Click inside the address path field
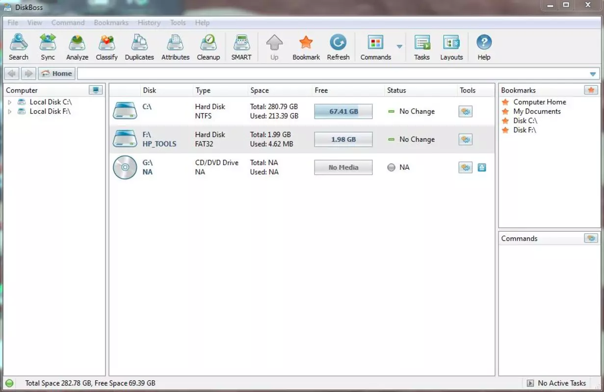This screenshot has height=392, width=604. click(333, 73)
